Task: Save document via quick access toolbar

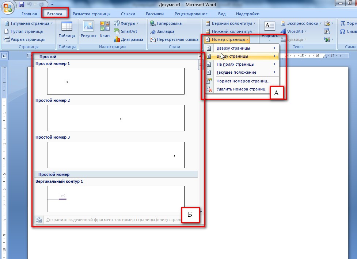Action: point(22,4)
